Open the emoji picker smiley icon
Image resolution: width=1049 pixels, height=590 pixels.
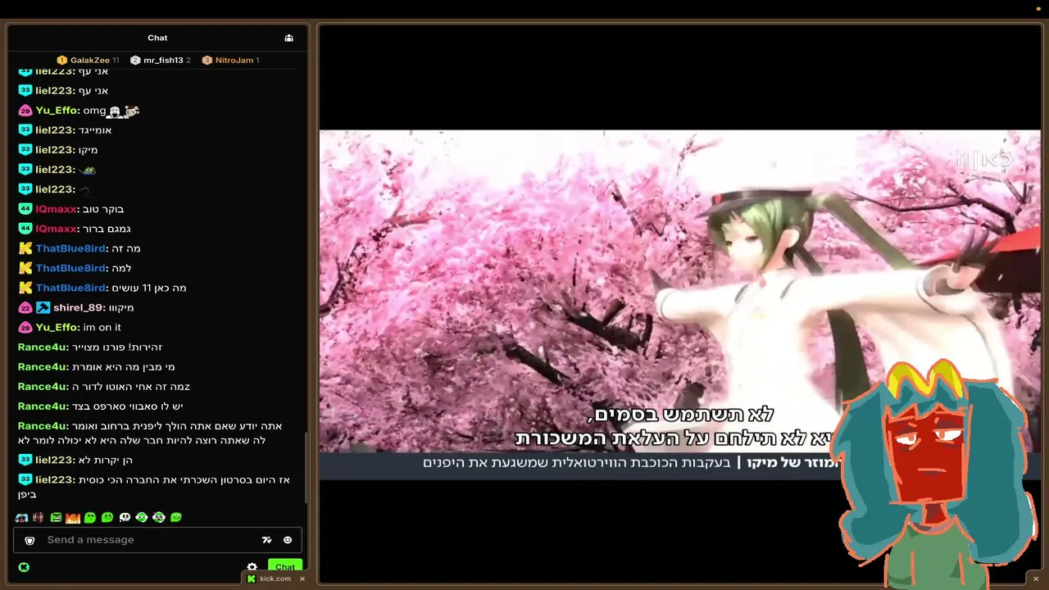pos(288,540)
